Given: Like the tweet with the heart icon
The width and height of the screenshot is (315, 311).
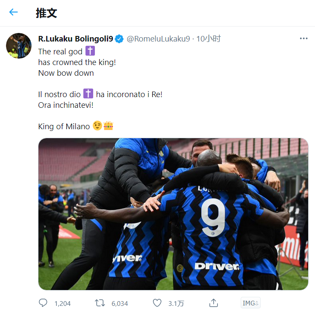Looking at the screenshot, I should [x=157, y=303].
